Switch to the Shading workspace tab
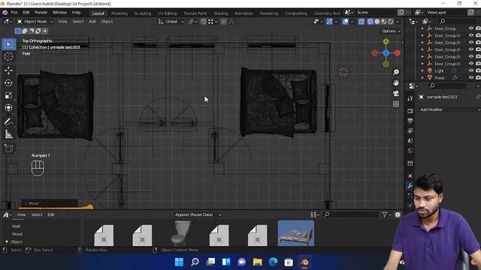 tap(220, 13)
